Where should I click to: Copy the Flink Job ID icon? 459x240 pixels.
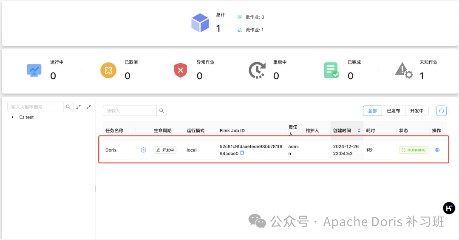click(242, 153)
